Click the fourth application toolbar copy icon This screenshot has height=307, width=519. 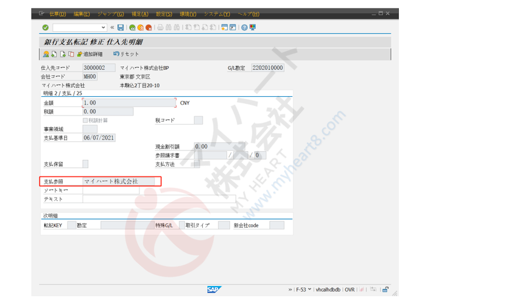tap(71, 54)
